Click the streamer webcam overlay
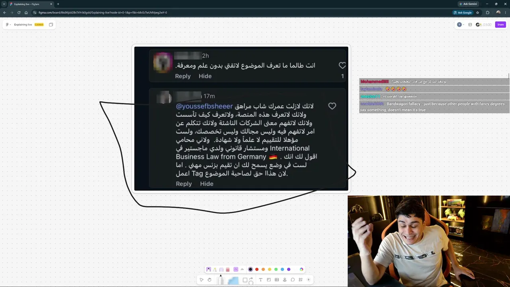This screenshot has width=510, height=287. 429,241
